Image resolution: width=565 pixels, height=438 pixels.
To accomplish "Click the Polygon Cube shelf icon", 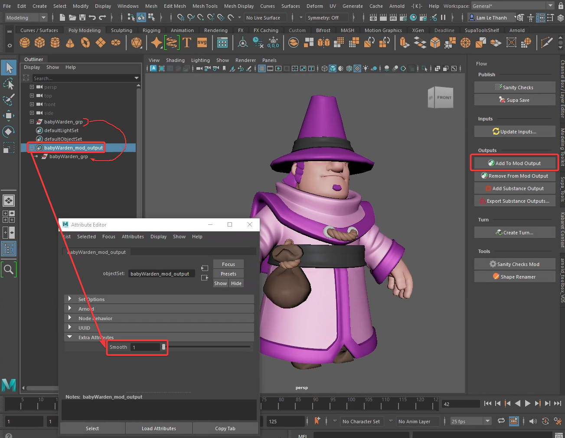I will click(x=40, y=42).
